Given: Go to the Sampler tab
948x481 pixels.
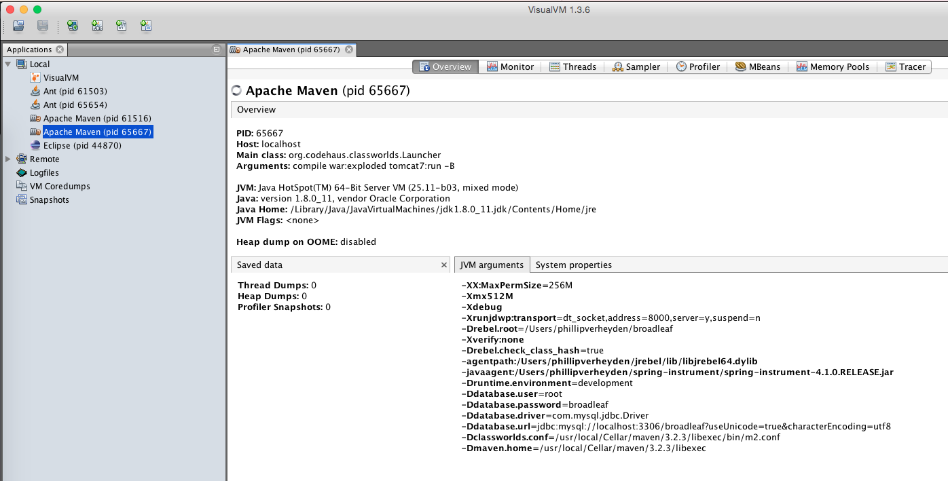Looking at the screenshot, I should [636, 66].
